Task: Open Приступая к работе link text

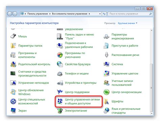Action: 125,46
